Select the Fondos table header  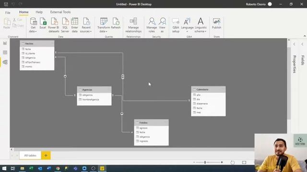[x=152, y=123]
